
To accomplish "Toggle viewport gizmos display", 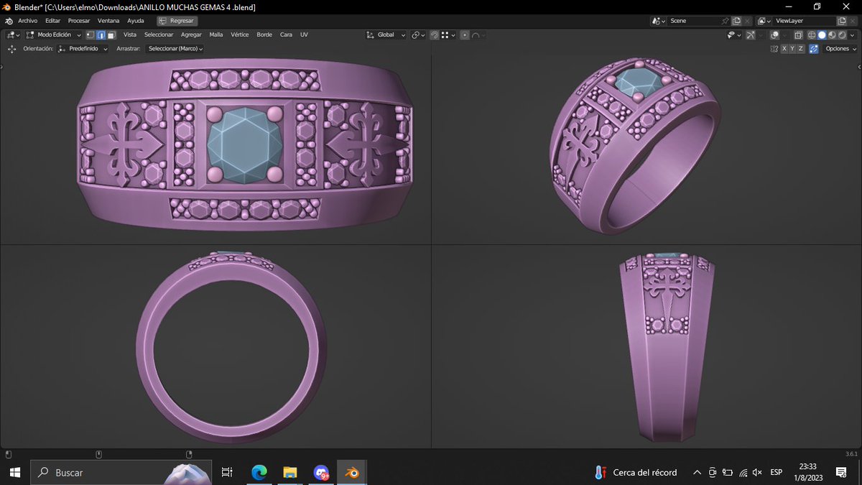I will click(x=751, y=35).
